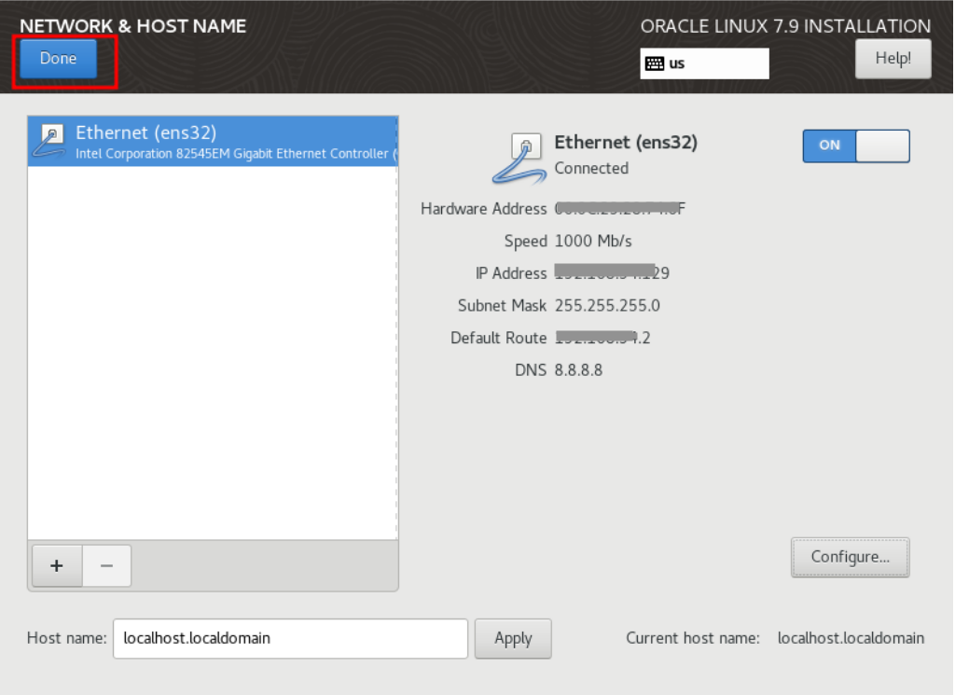The image size is (955, 695).
Task: Click the Host name input field
Action: [290, 638]
